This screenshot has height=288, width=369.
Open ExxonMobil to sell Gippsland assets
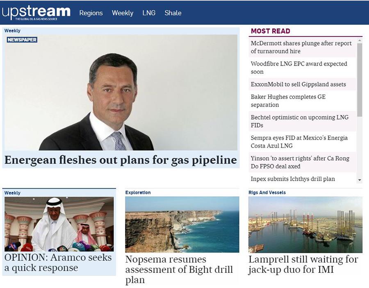pos(298,84)
